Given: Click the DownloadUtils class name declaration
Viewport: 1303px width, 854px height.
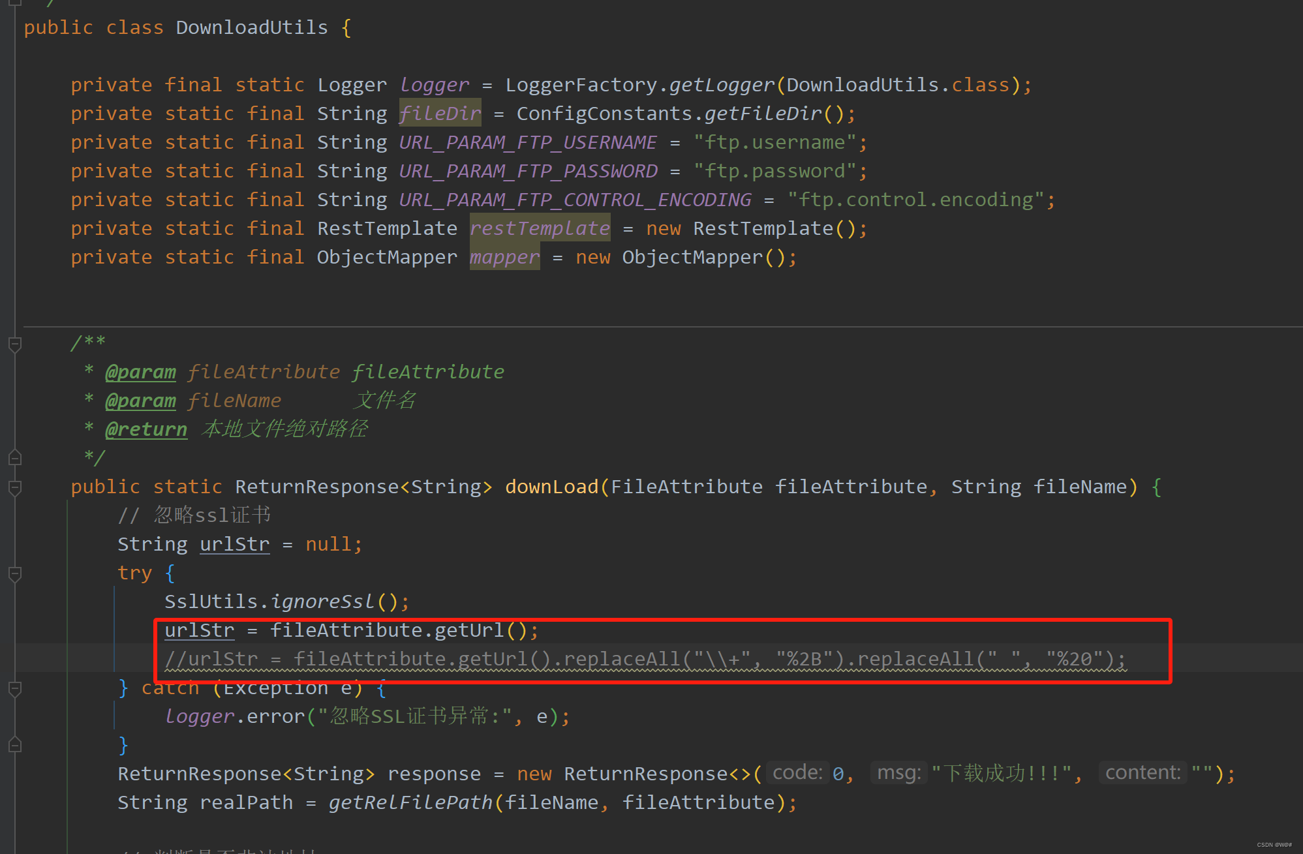Looking at the screenshot, I should (252, 27).
